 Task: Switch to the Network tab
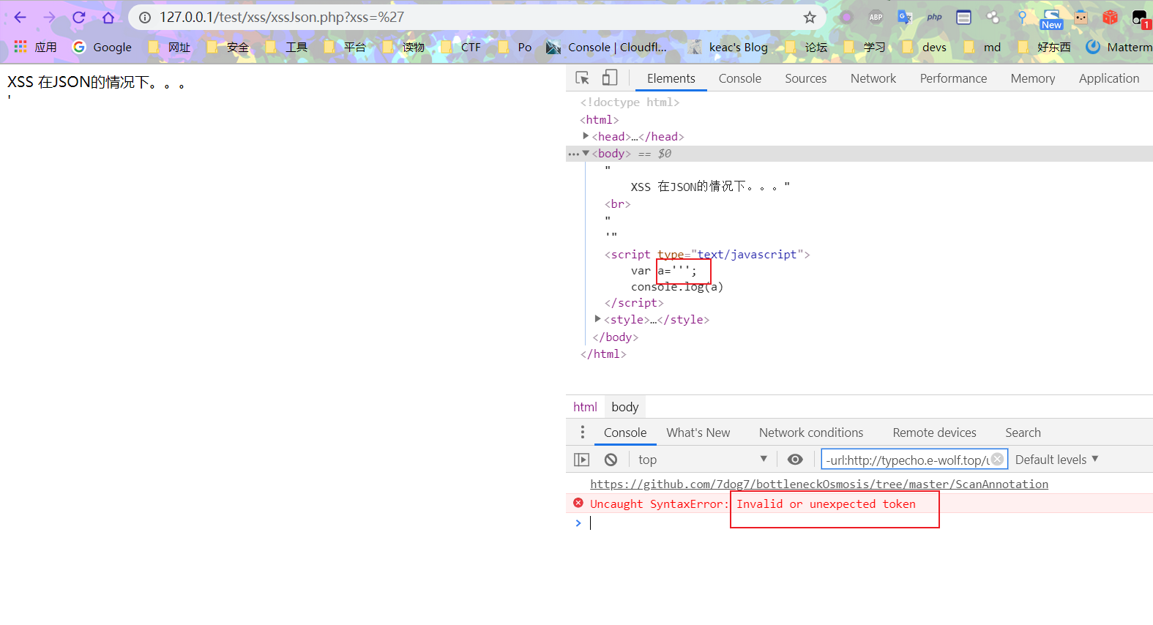tap(873, 78)
